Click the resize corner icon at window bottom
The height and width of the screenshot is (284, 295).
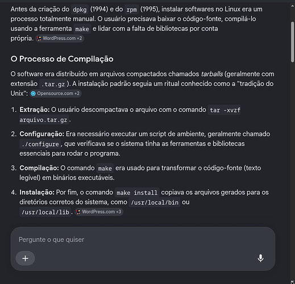(293, 282)
